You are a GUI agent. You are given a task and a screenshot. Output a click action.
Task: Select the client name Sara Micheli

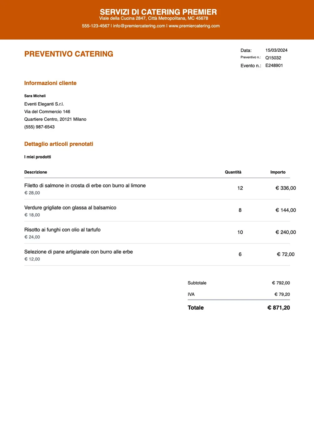click(x=35, y=96)
